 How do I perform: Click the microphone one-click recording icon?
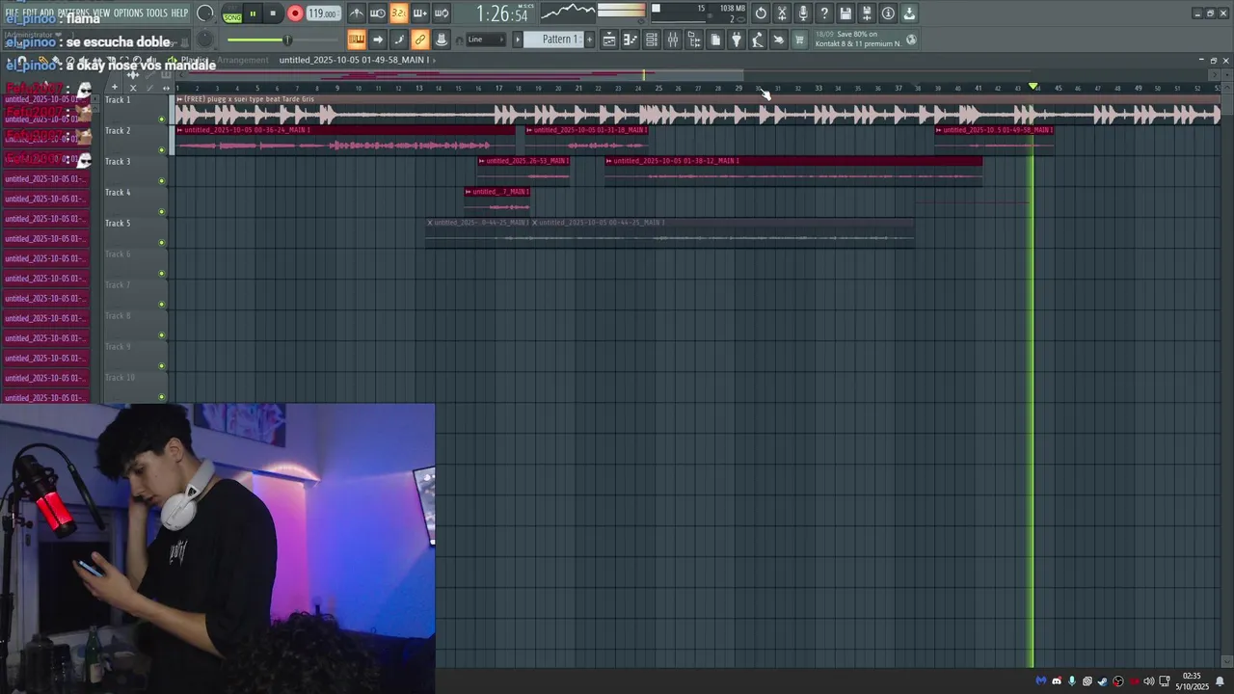pyautogui.click(x=803, y=13)
